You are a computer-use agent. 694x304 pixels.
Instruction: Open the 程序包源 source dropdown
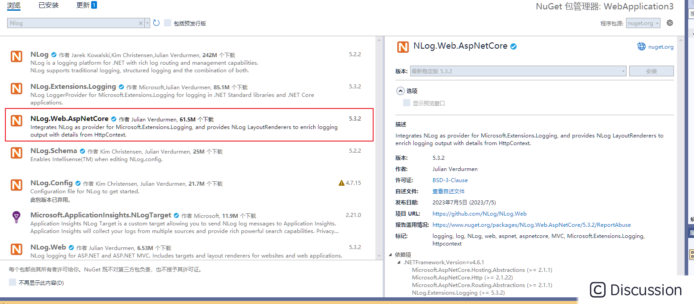tap(643, 23)
